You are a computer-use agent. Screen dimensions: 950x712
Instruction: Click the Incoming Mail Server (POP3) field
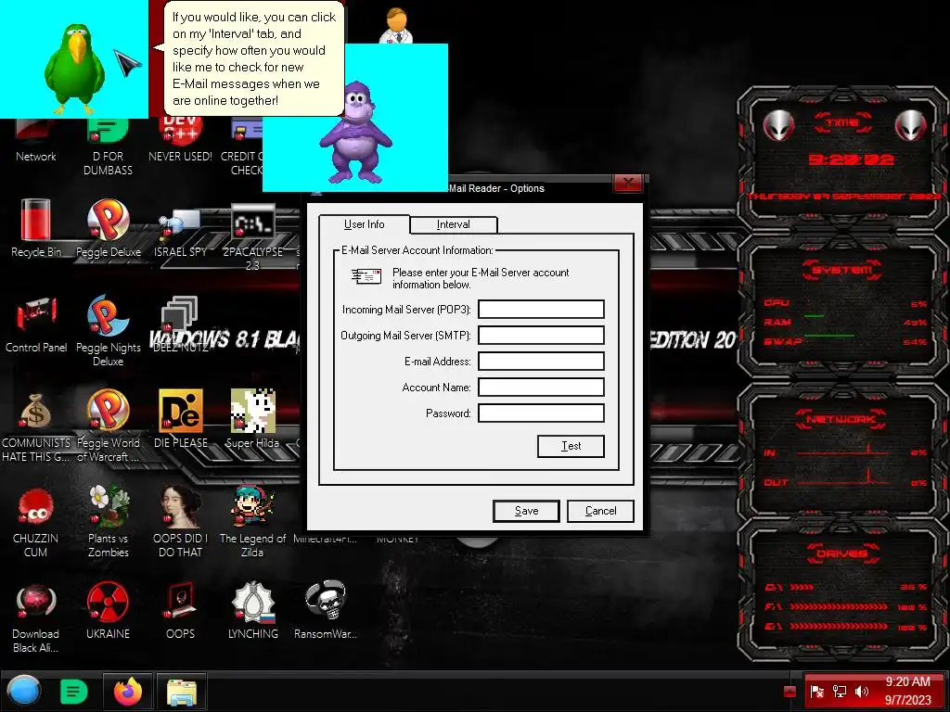click(541, 310)
